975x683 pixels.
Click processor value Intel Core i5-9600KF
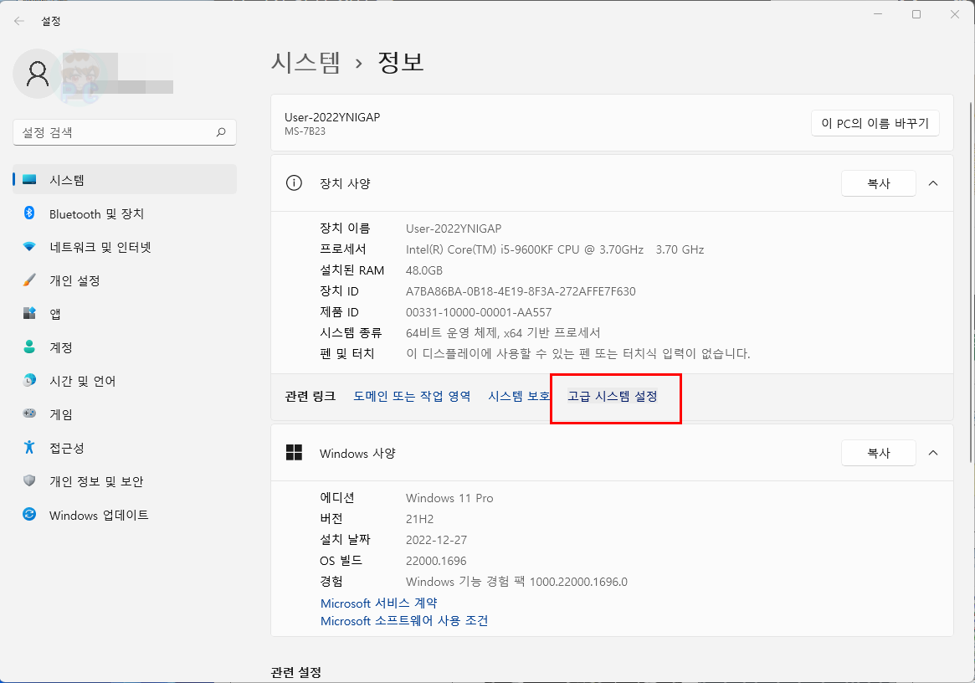coord(555,249)
